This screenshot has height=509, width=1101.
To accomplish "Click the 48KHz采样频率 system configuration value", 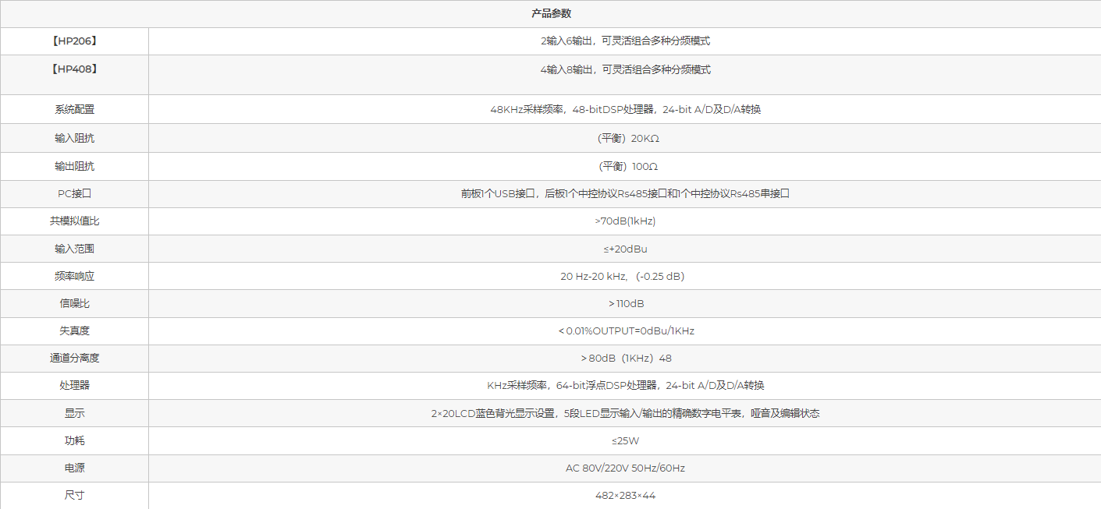I will (x=625, y=110).
